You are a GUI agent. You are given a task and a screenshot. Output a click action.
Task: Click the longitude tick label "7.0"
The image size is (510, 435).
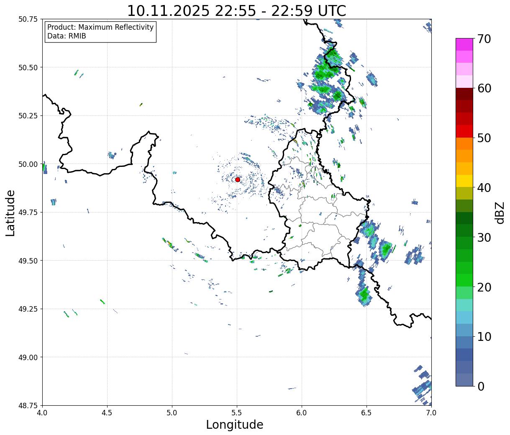tap(431, 413)
